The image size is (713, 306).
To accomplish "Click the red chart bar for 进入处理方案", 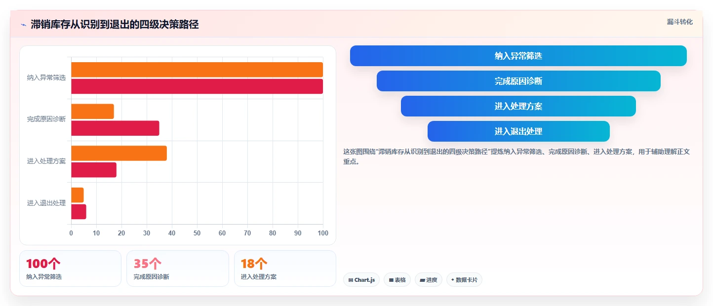I will 94,170.
